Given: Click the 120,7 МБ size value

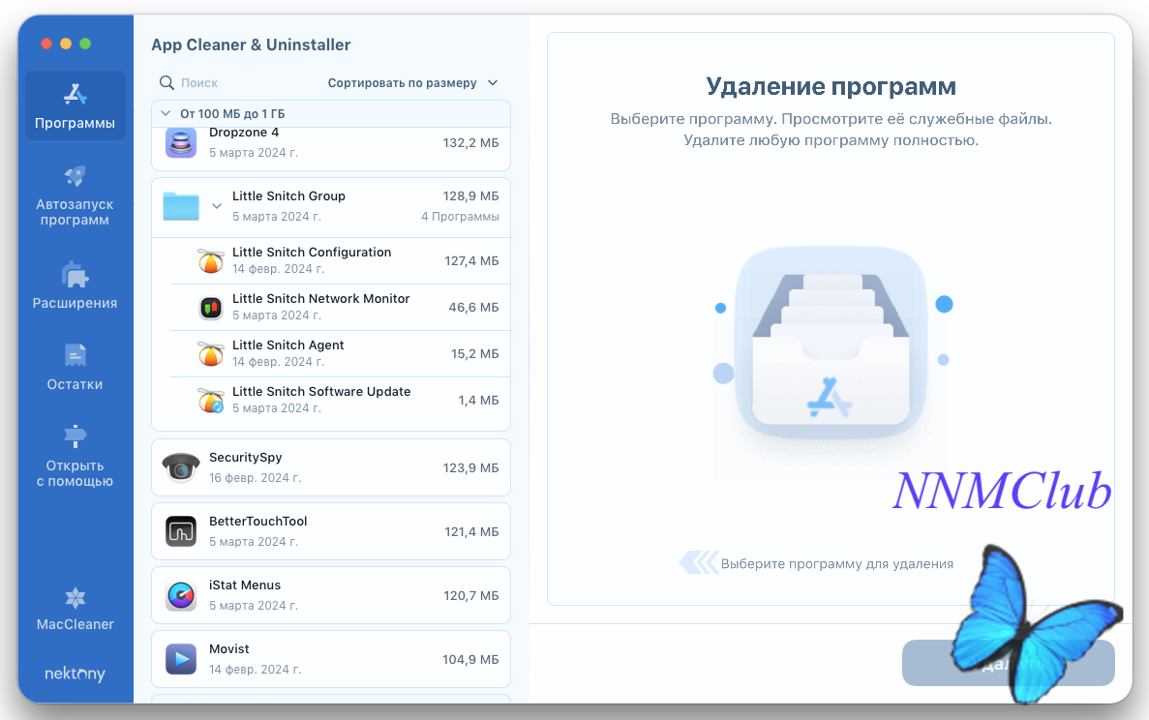Looking at the screenshot, I should (471, 595).
